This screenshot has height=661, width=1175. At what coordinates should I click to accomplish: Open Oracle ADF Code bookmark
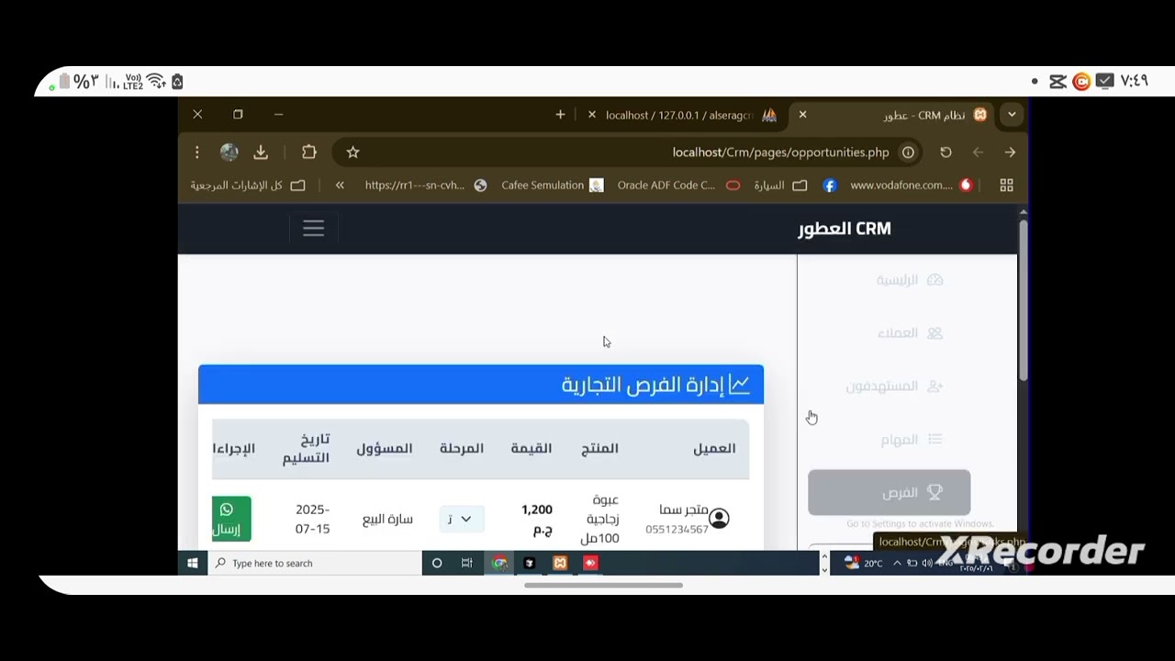678,185
